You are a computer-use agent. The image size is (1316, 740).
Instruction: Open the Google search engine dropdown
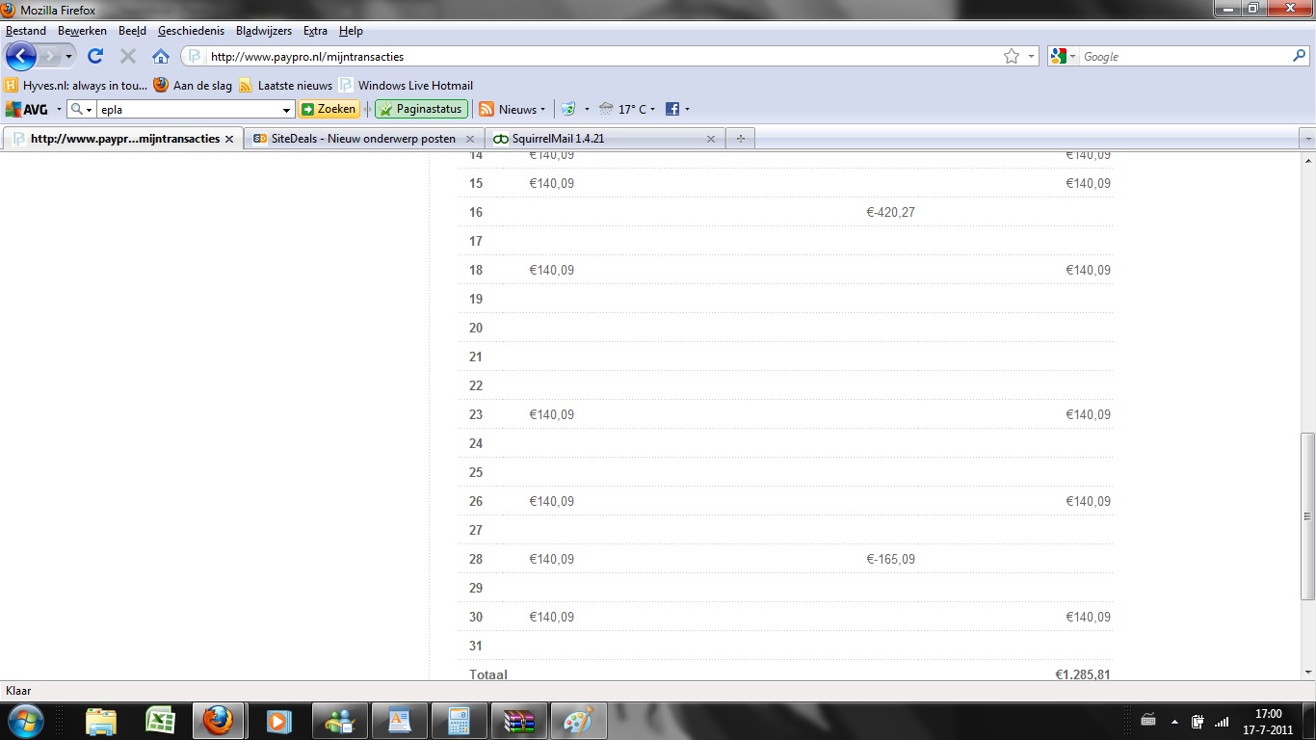coord(1073,56)
